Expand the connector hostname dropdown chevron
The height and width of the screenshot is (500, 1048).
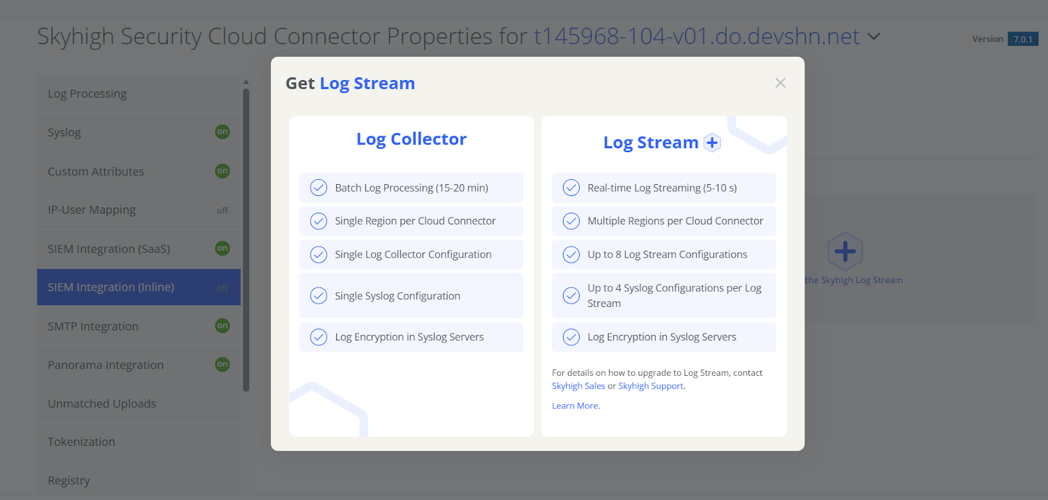click(874, 37)
